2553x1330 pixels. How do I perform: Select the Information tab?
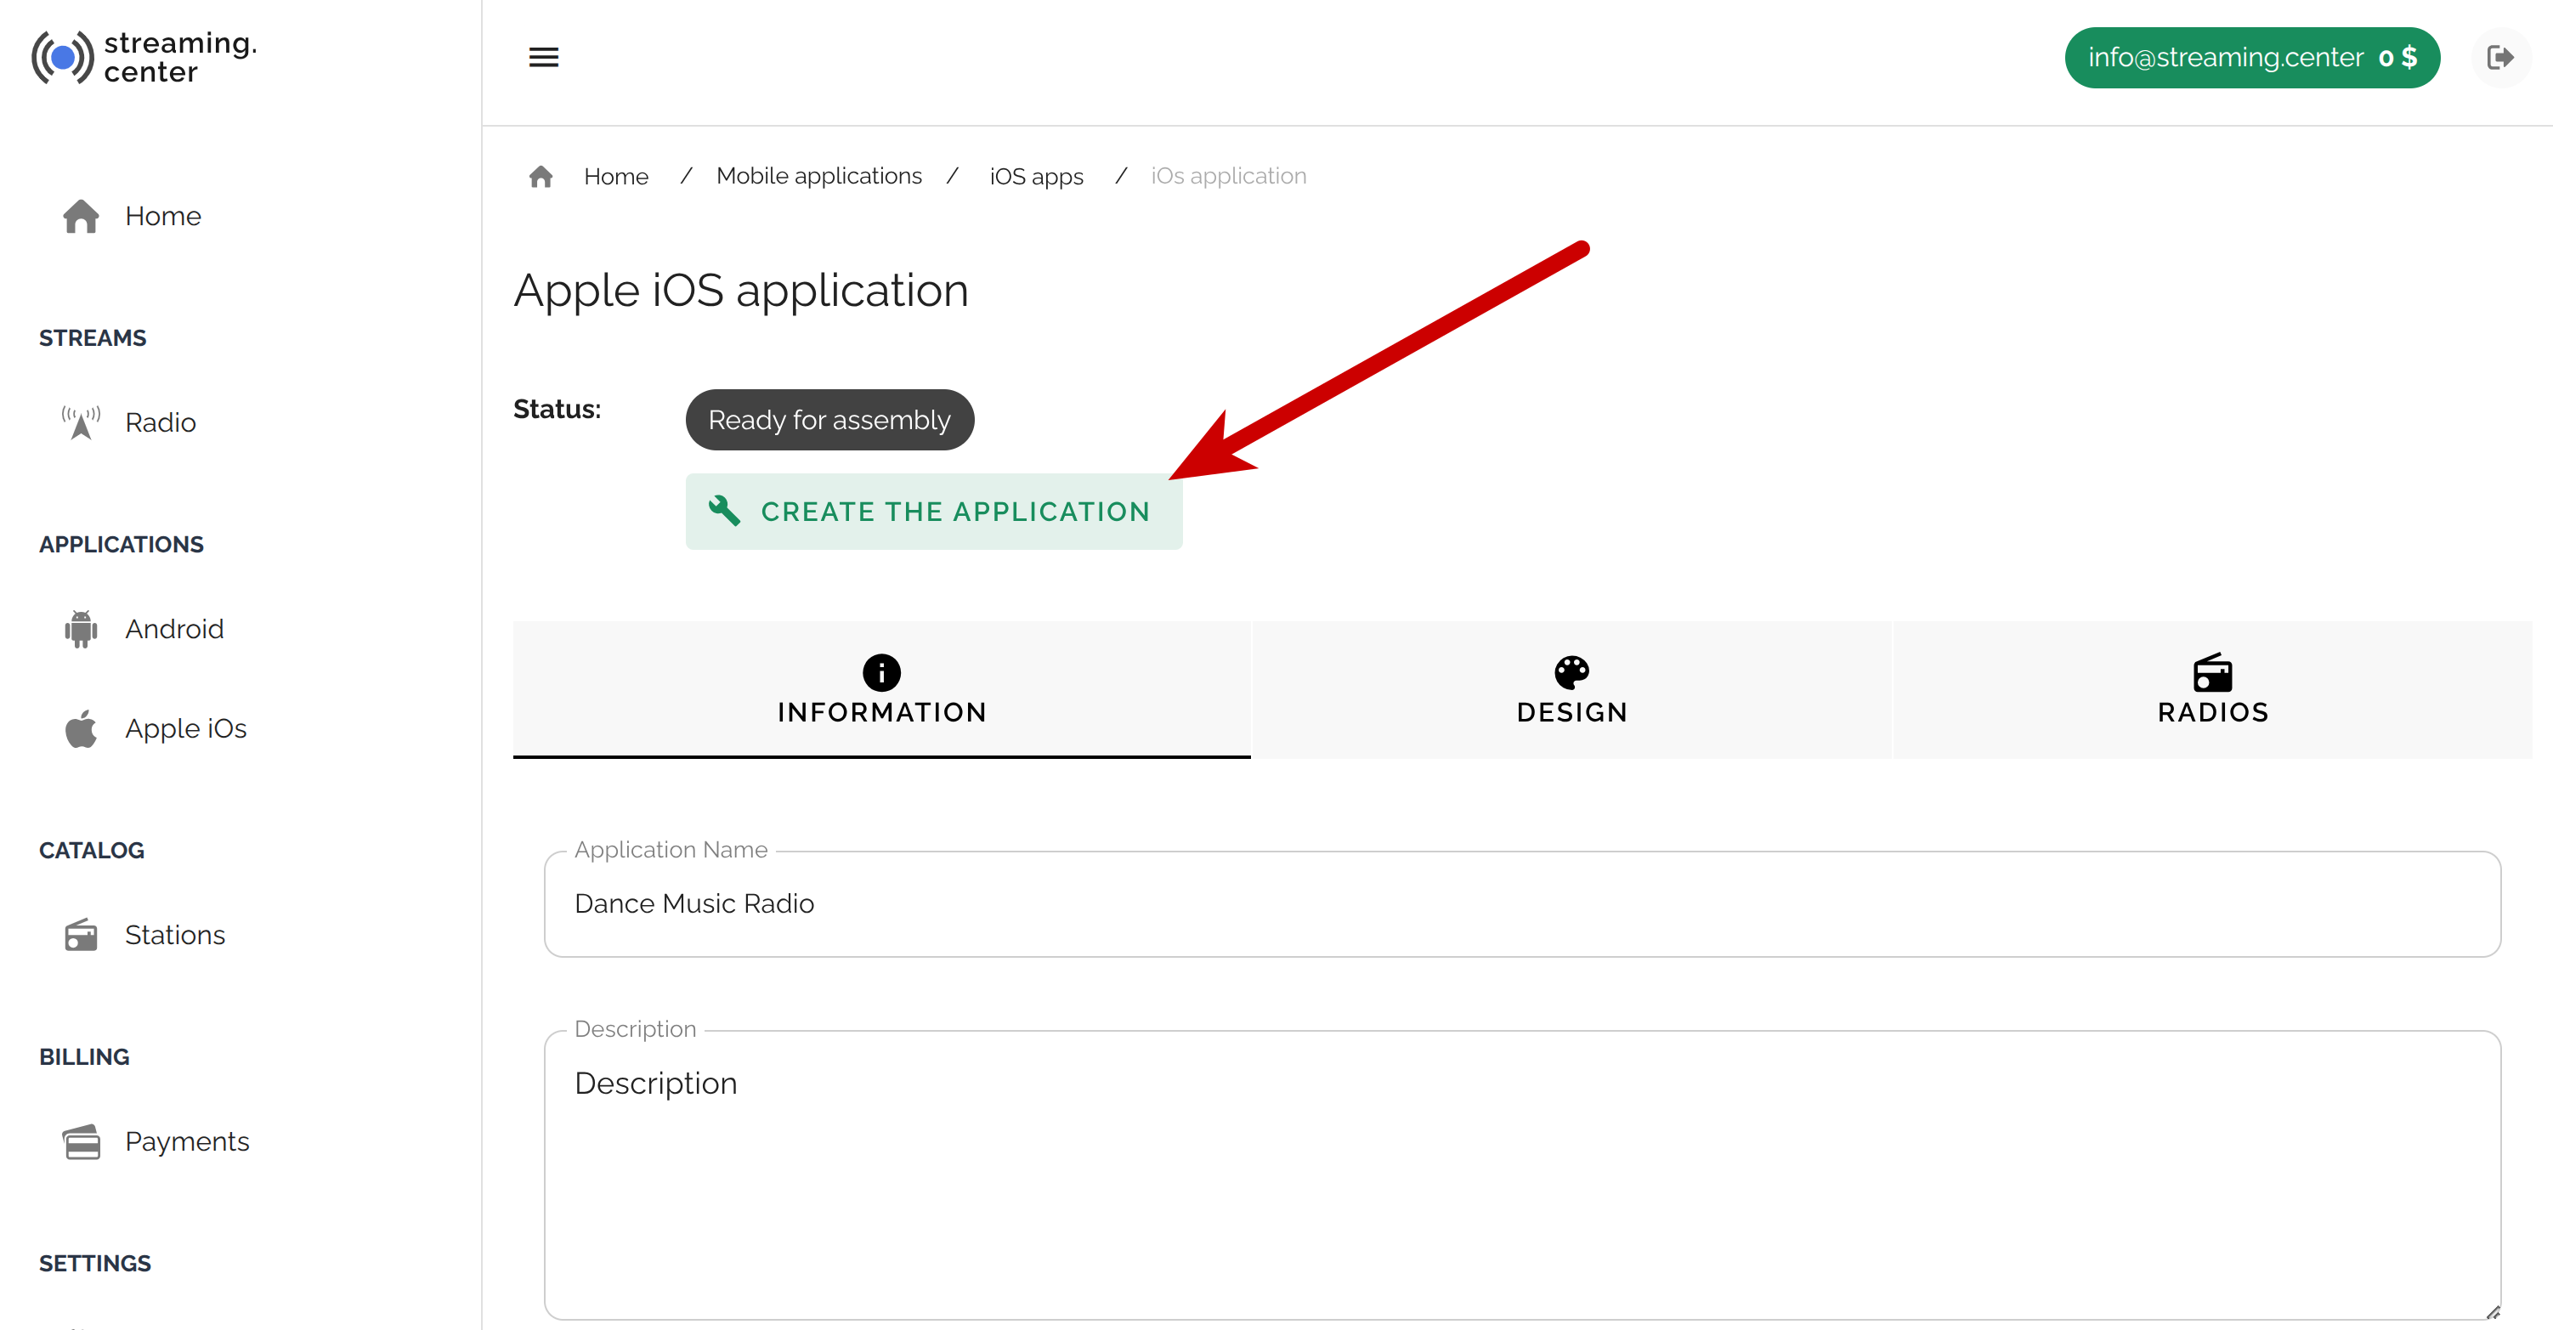[x=881, y=690]
